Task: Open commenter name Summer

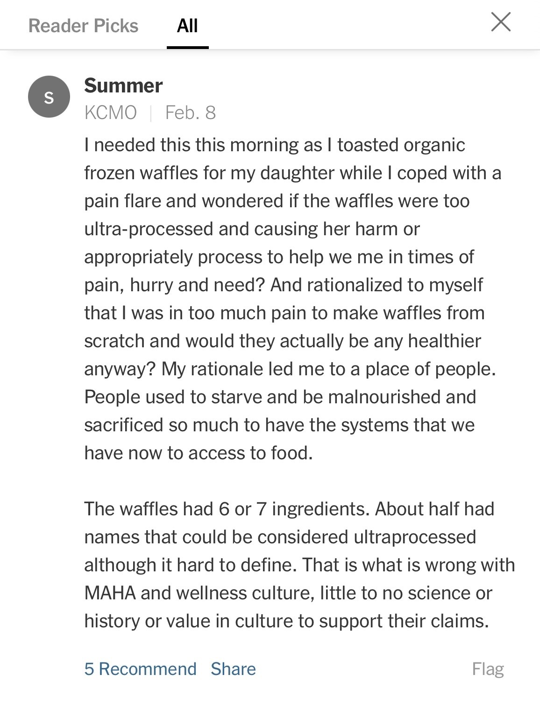Action: coord(123,86)
